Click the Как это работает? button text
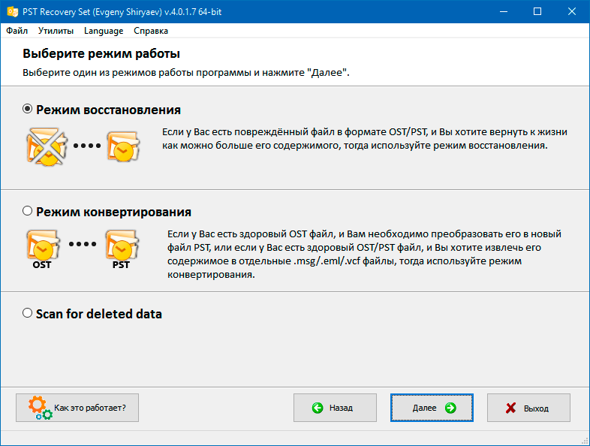Image resolution: width=590 pixels, height=446 pixels. click(x=90, y=408)
